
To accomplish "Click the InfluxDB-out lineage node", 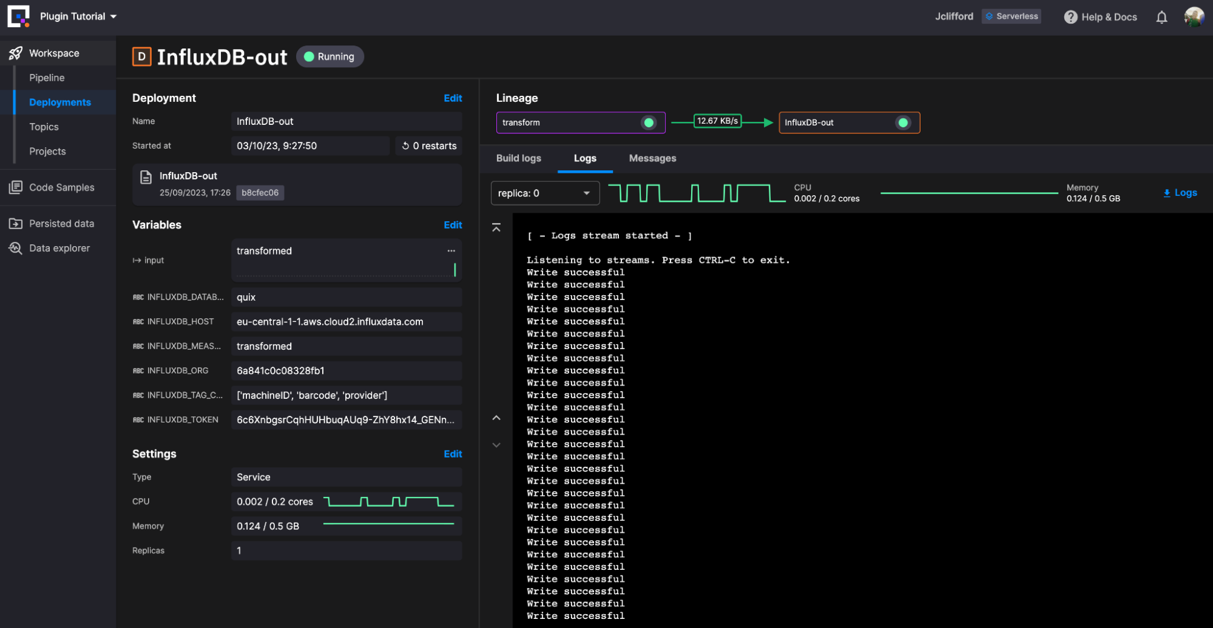I will pyautogui.click(x=850, y=122).
